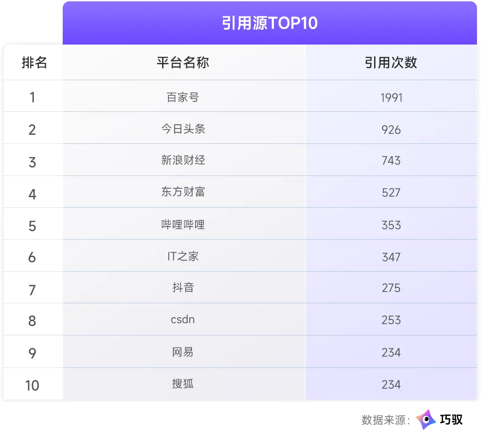
Task: Click the 引用源TOP10 title banner
Action: point(269,23)
